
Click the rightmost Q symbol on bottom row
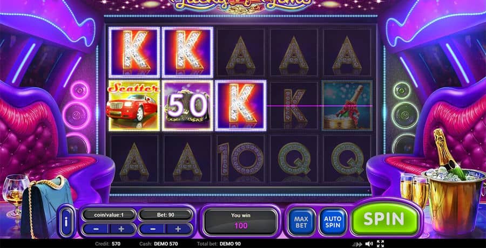347,159
